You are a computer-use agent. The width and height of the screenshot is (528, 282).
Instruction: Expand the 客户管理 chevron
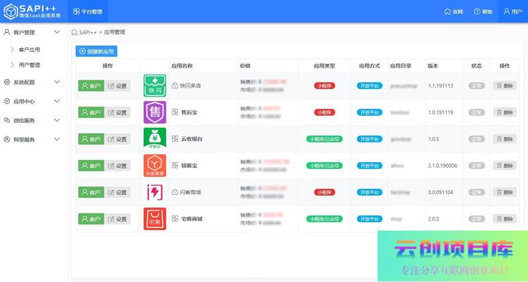(x=57, y=32)
